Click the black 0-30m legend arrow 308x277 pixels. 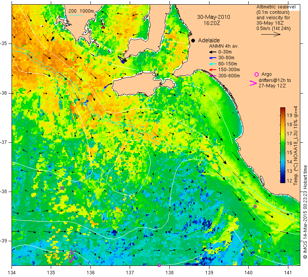pyautogui.click(x=213, y=52)
